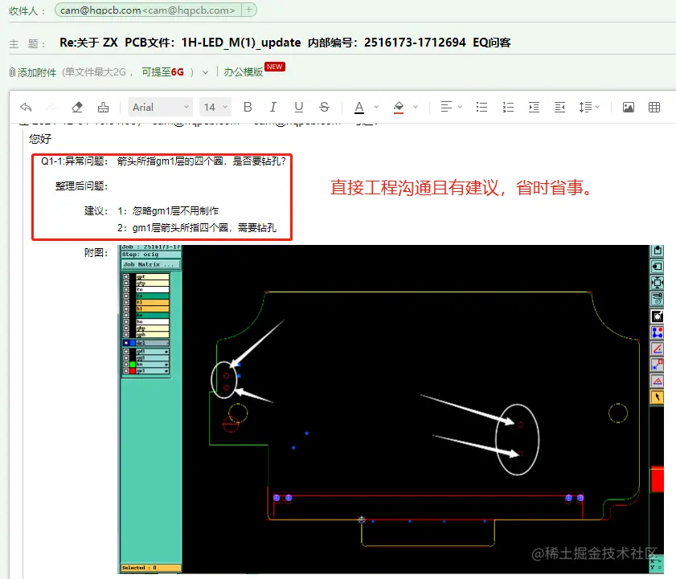676x579 pixels.
Task: Select the bs layer row in CAM panel
Action: (152, 316)
